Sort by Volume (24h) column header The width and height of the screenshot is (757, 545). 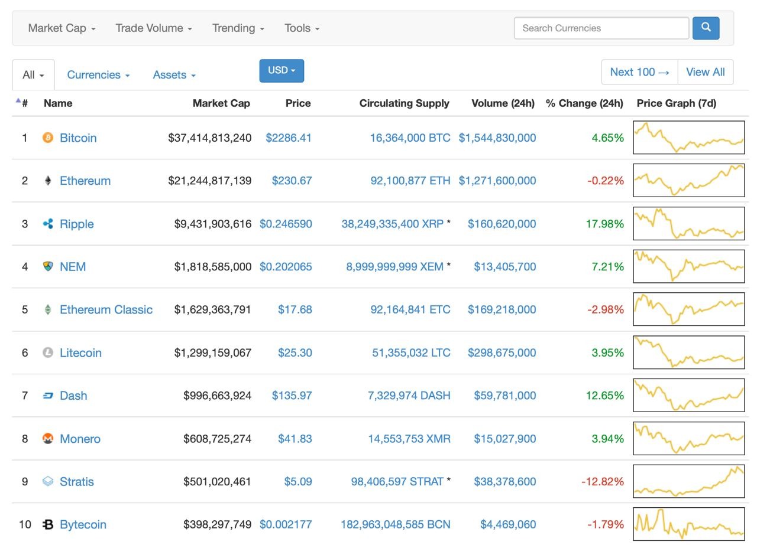pos(503,103)
